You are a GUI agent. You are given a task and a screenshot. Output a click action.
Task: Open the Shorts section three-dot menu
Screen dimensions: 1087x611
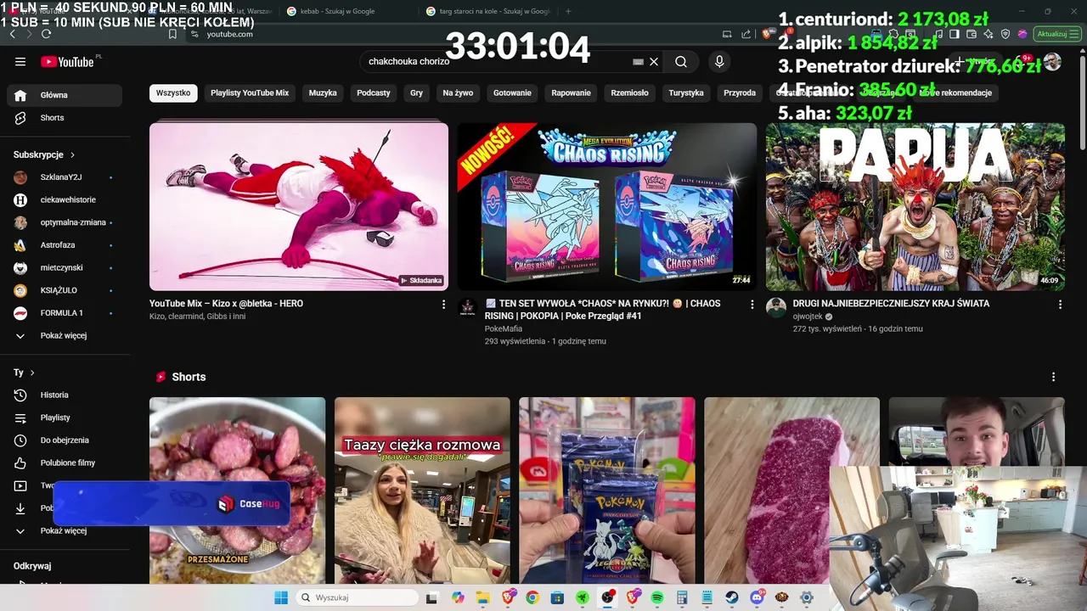coord(1053,377)
